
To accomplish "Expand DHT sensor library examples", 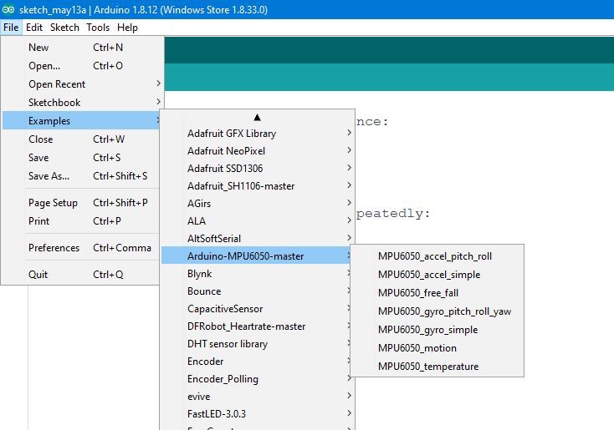I will pyautogui.click(x=256, y=344).
